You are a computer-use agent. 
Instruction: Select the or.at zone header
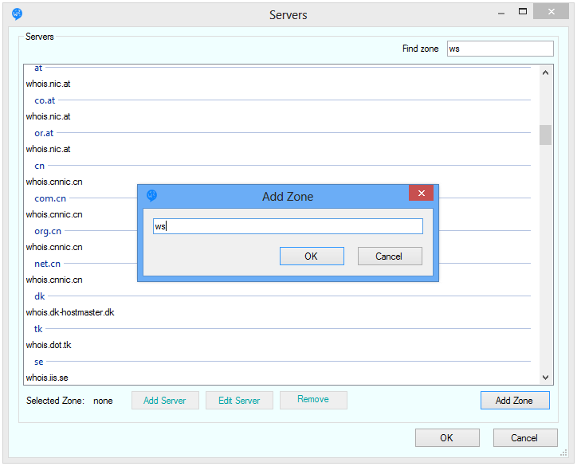coord(44,133)
